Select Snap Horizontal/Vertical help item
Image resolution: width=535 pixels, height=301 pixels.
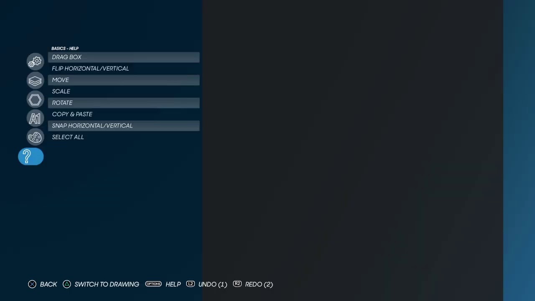point(123,125)
